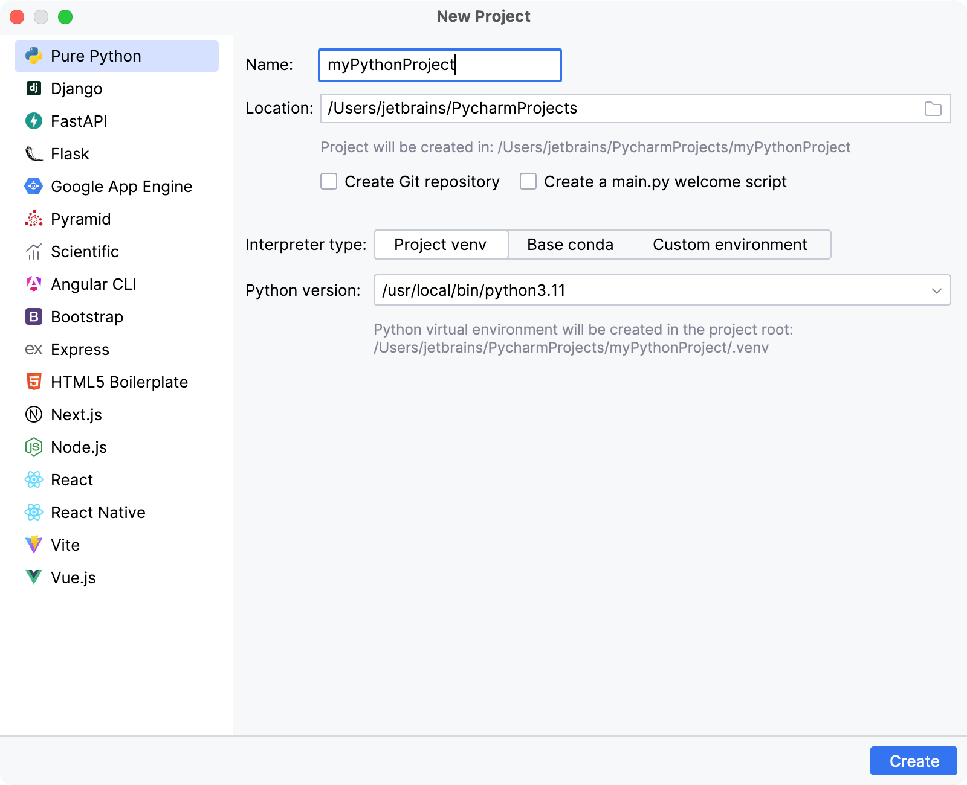Select the FastAPI icon in the sidebar

(34, 121)
